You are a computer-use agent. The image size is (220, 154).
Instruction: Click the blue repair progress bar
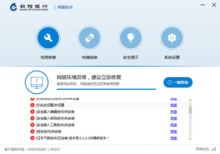[x=106, y=89]
